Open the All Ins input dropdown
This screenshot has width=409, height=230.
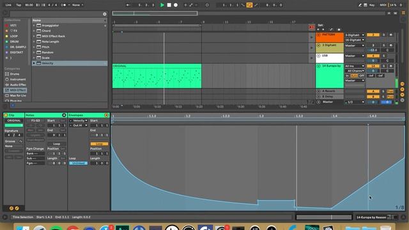(355, 66)
